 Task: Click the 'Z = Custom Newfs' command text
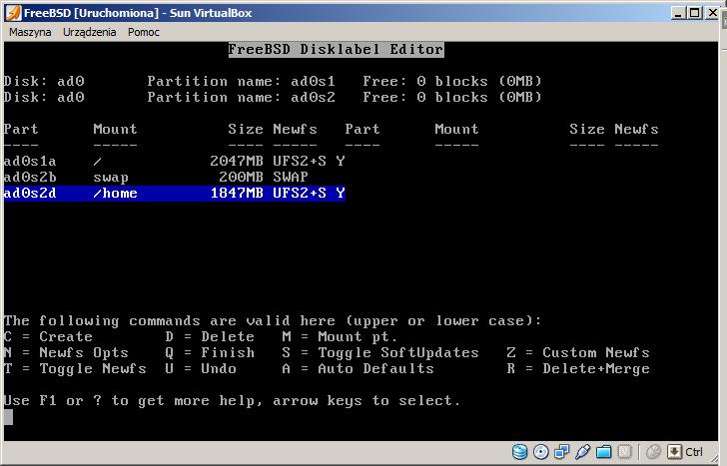click(x=578, y=353)
